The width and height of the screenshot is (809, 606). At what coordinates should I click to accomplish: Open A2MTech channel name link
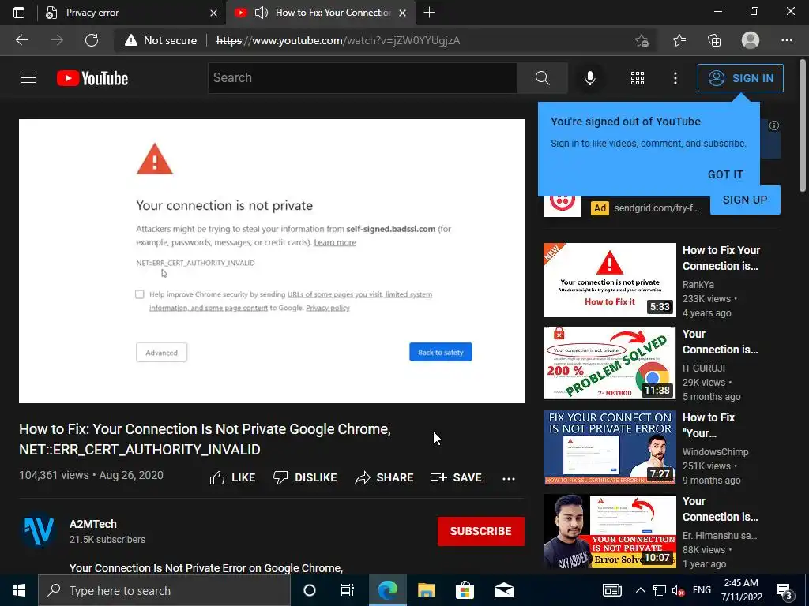point(93,524)
